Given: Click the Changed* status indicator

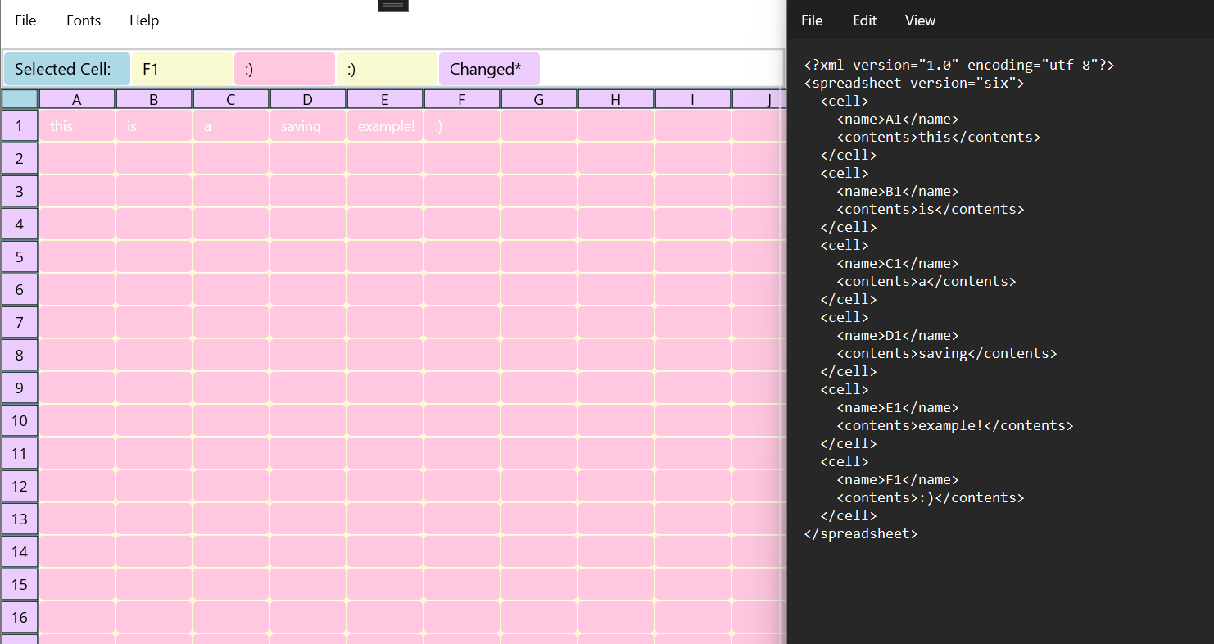Looking at the screenshot, I should pyautogui.click(x=489, y=69).
